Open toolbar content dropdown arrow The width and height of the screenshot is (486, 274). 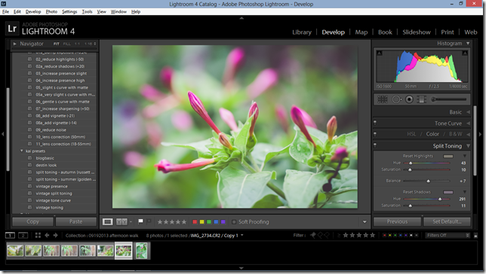[x=364, y=222]
